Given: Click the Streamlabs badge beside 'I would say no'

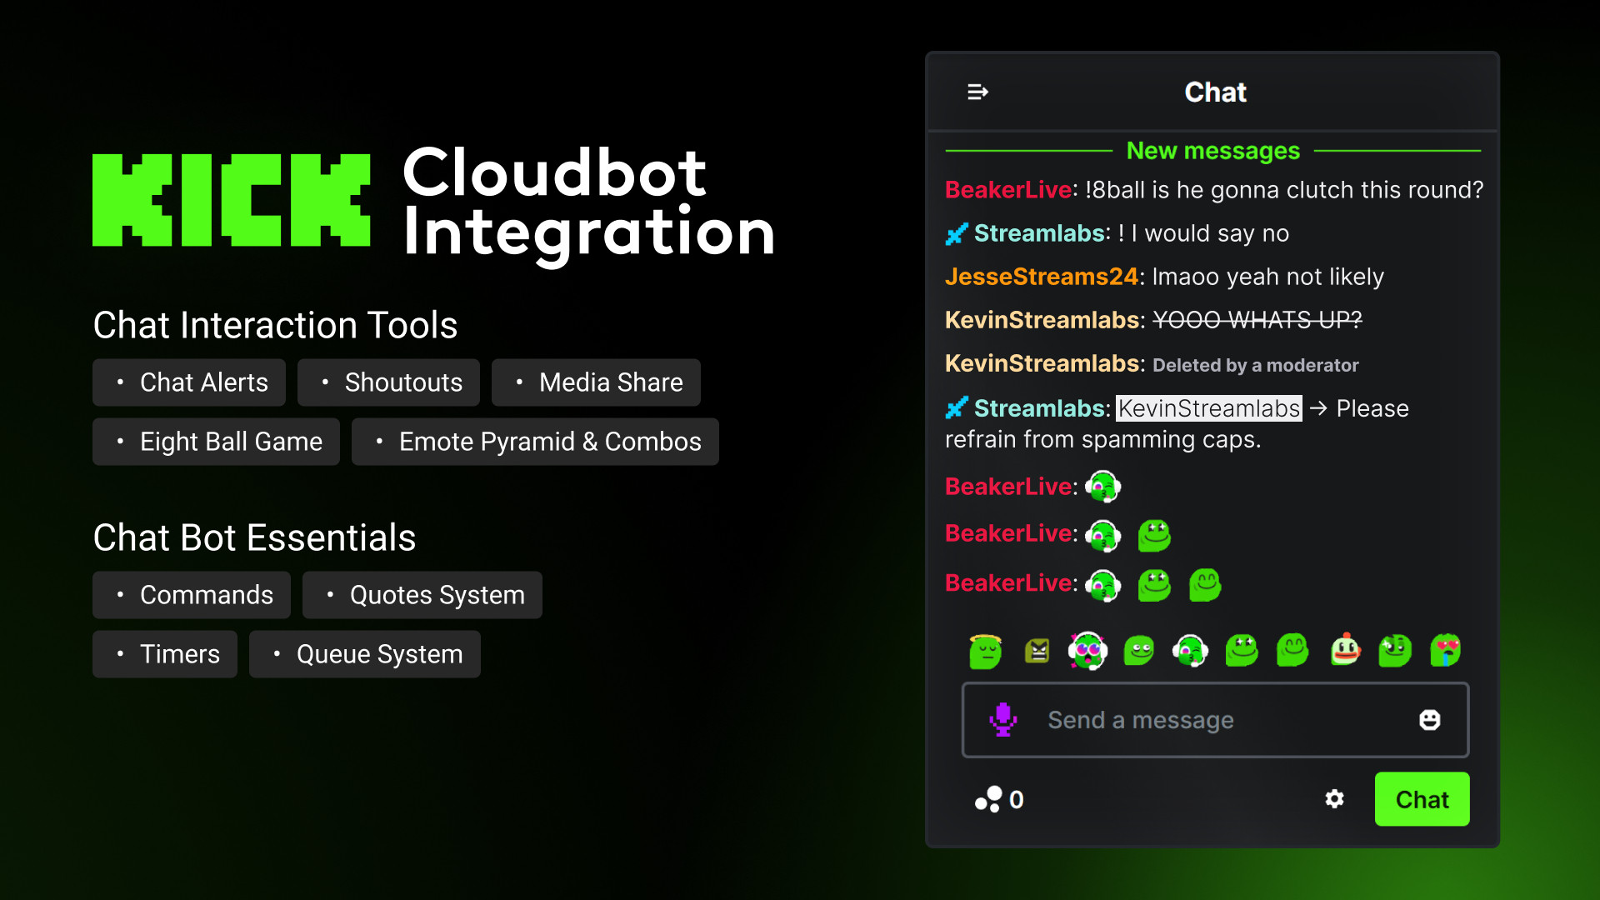Looking at the screenshot, I should (x=957, y=233).
